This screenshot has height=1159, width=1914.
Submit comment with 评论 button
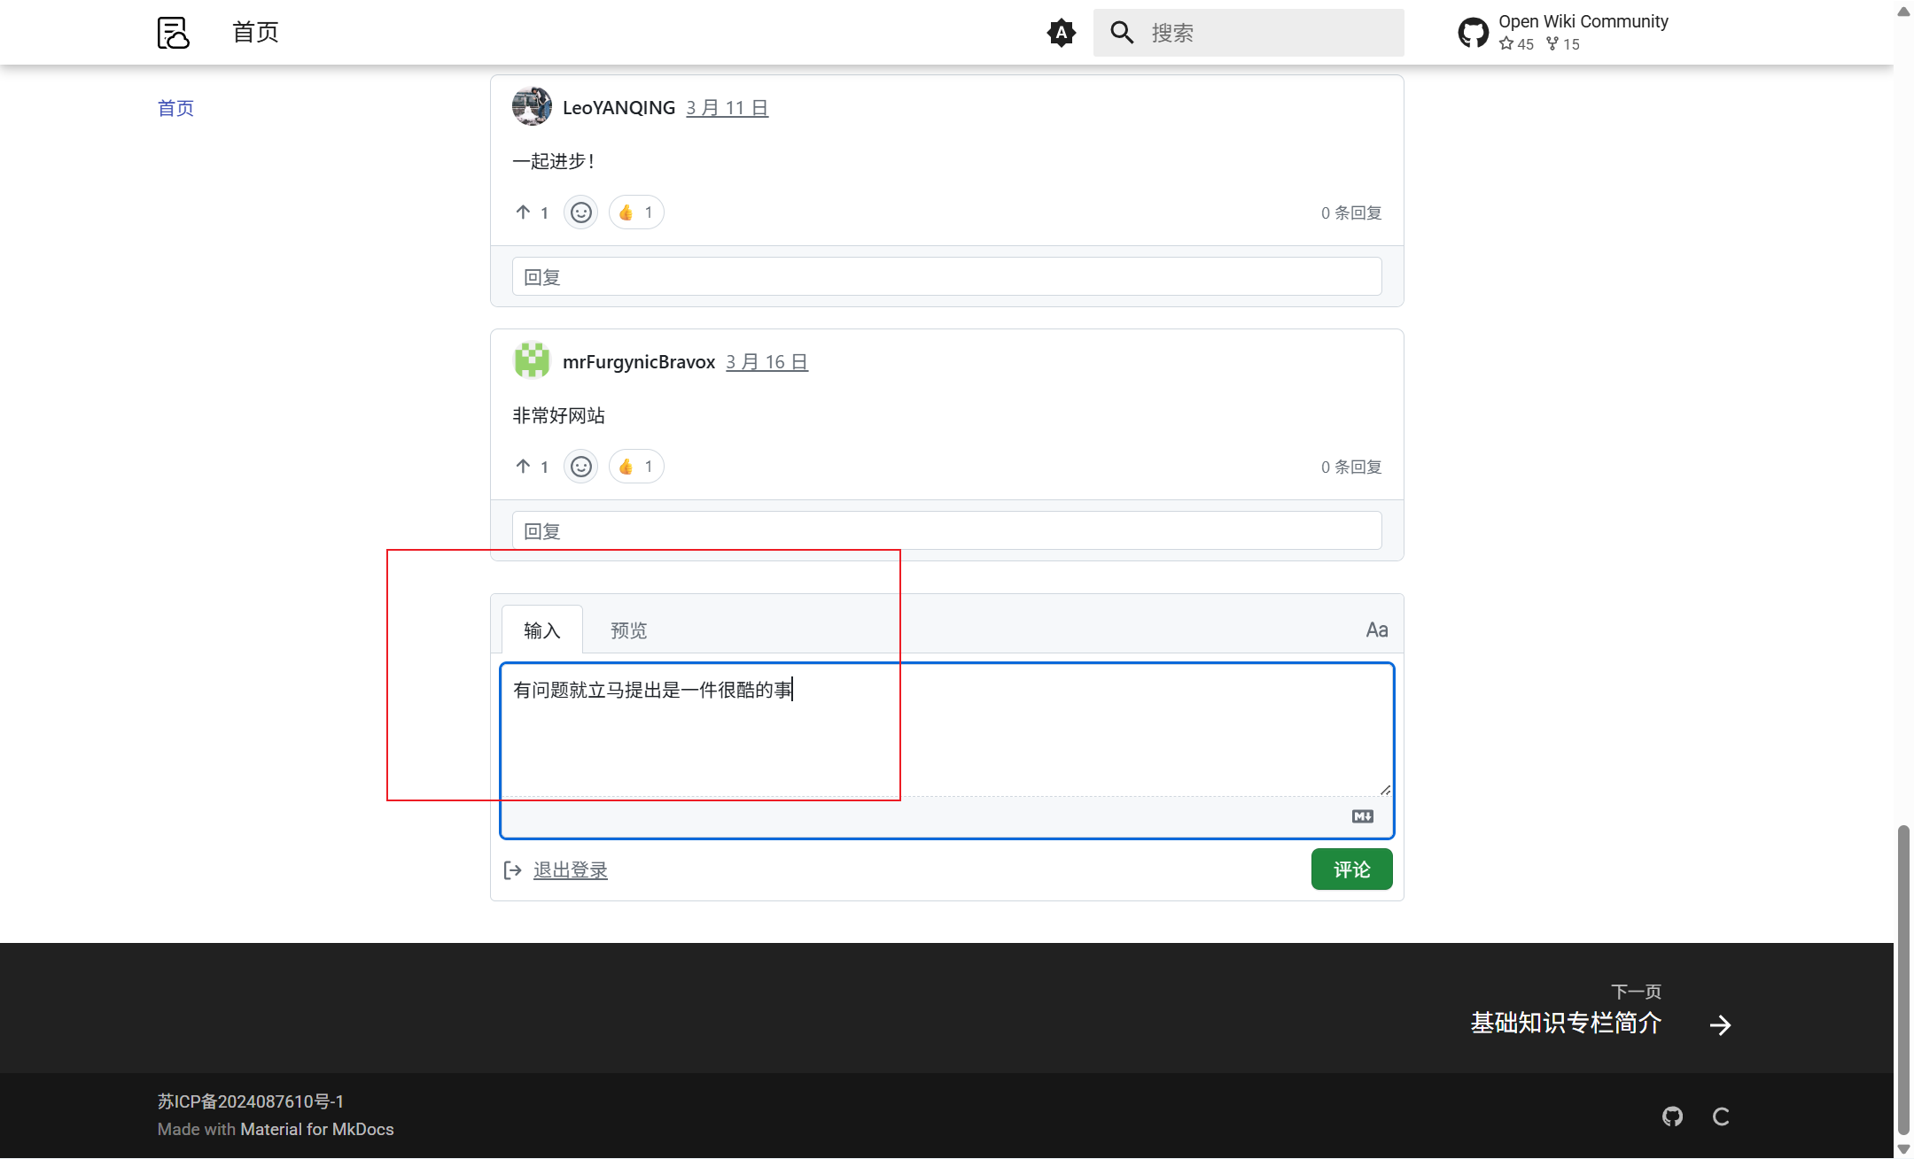[x=1351, y=869]
